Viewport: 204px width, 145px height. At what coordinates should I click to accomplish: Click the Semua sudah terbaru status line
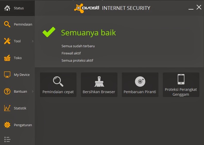pos(78,46)
